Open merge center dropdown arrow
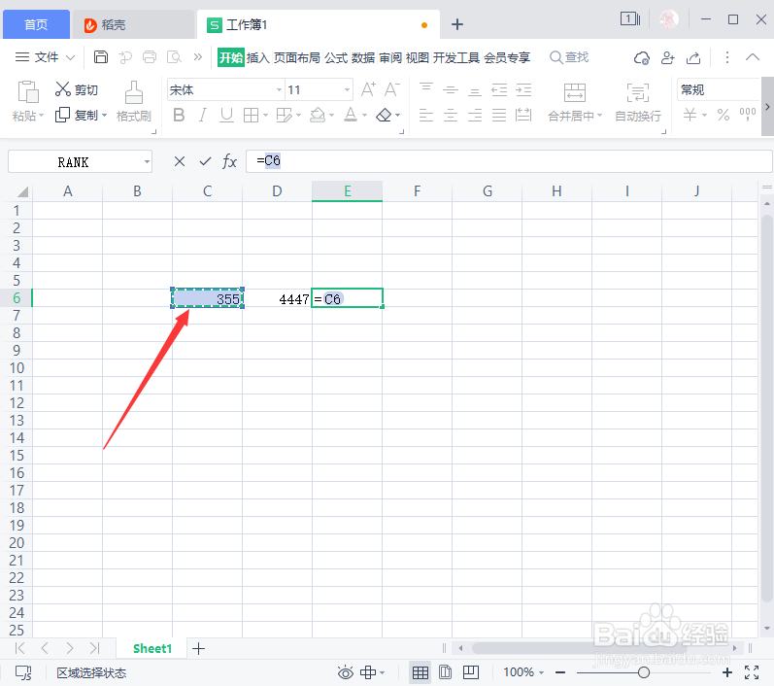 [600, 116]
